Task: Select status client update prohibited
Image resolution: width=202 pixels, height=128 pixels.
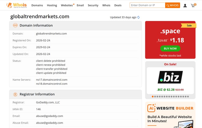Action: coord(51,73)
